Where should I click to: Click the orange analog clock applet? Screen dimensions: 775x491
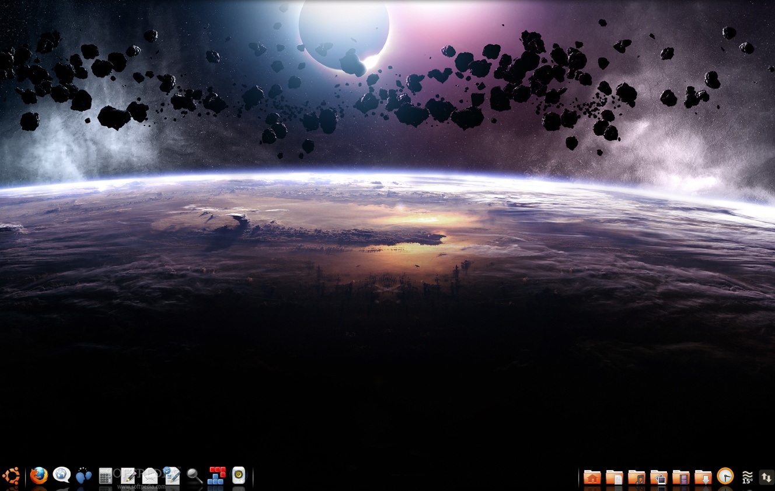tap(725, 476)
